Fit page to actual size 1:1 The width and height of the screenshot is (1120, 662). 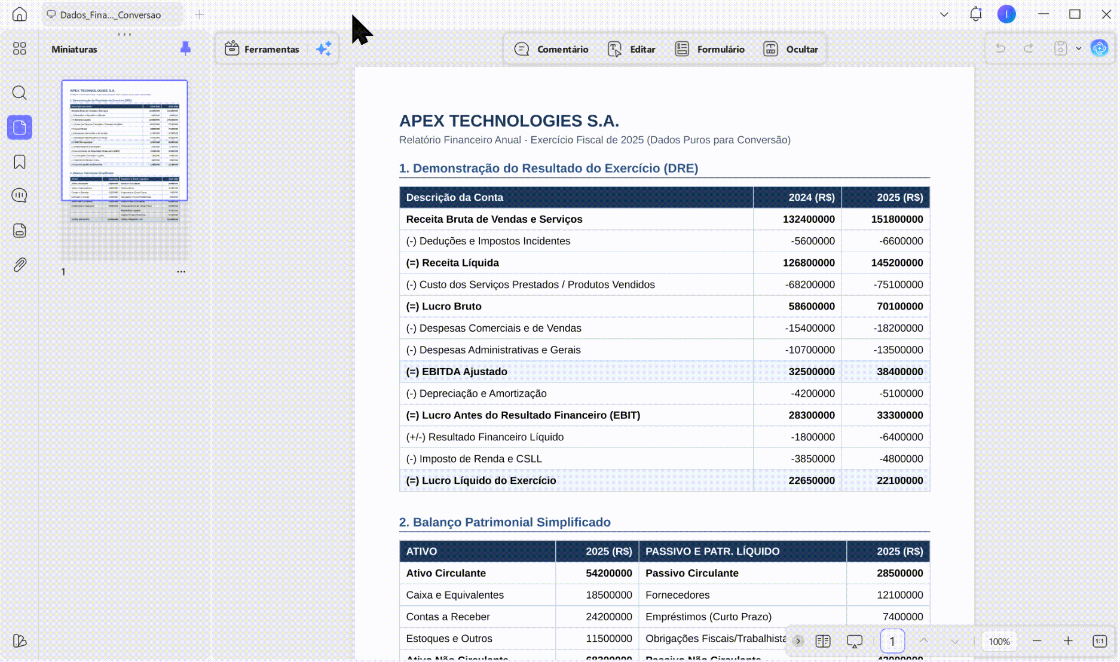[1100, 641]
